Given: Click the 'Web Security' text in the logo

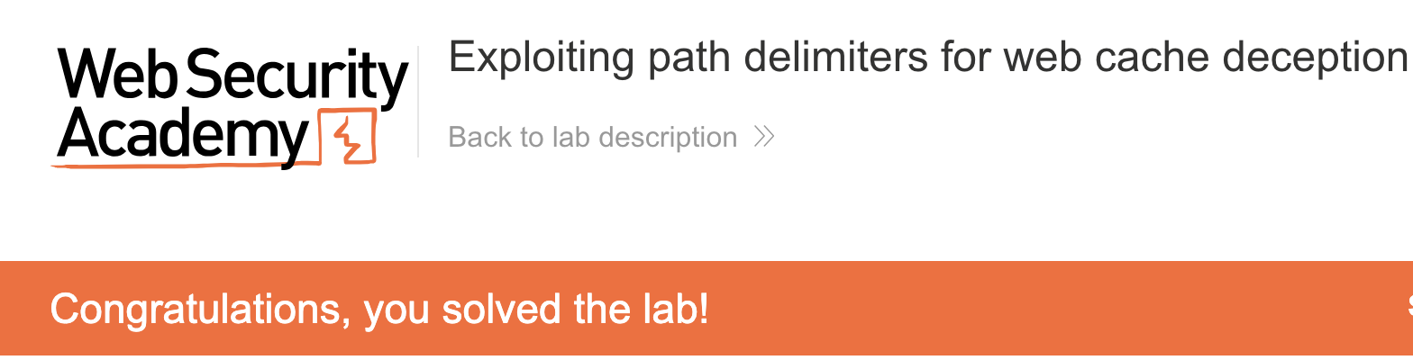Looking at the screenshot, I should coord(232,76).
